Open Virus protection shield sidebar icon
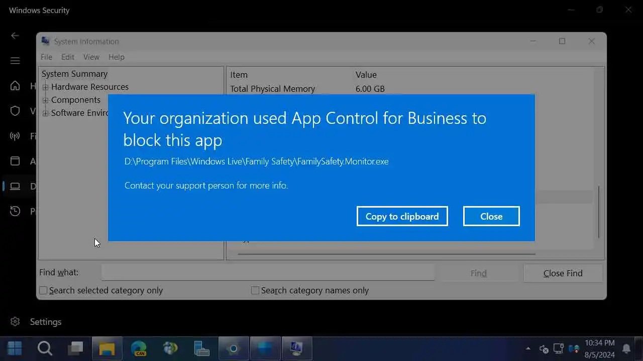Image resolution: width=643 pixels, height=361 pixels. (15, 111)
